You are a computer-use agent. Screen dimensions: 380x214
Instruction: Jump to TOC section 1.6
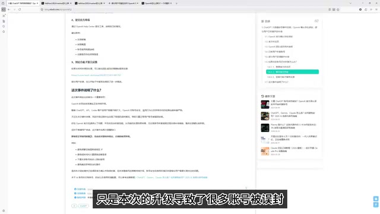pyautogui.click(x=281, y=62)
